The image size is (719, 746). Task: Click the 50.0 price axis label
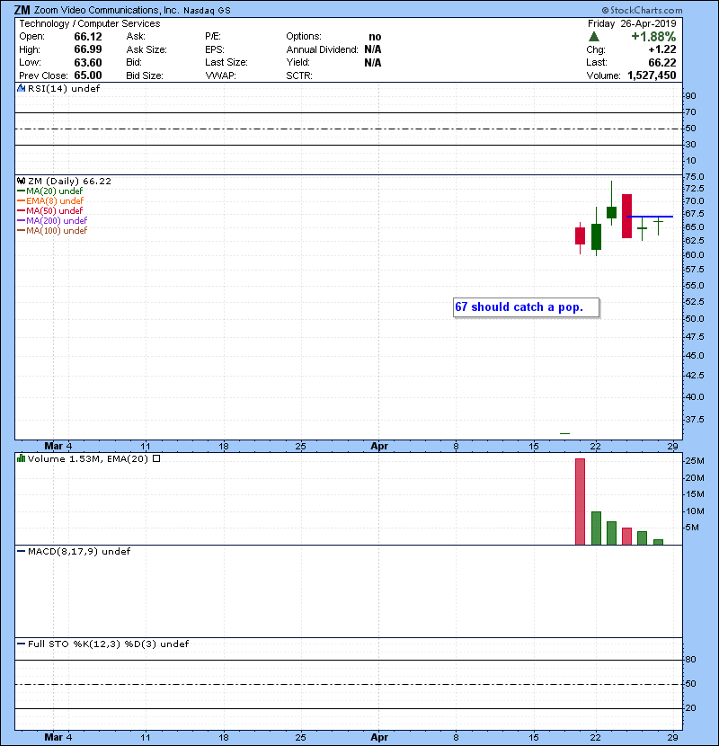coord(694,318)
